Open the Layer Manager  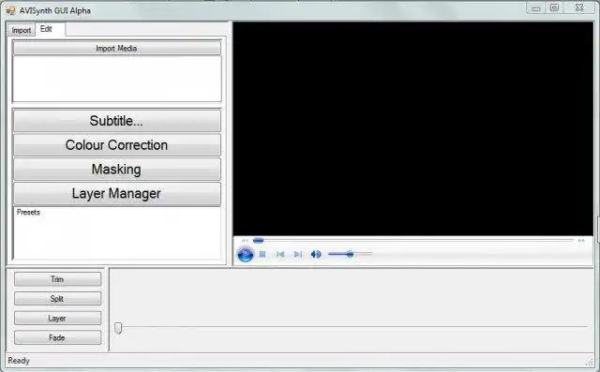[x=116, y=194]
